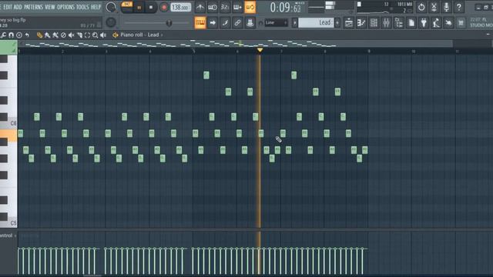Open the EDIT menu
Viewport: 493px width, 277px height.
(x=8, y=7)
